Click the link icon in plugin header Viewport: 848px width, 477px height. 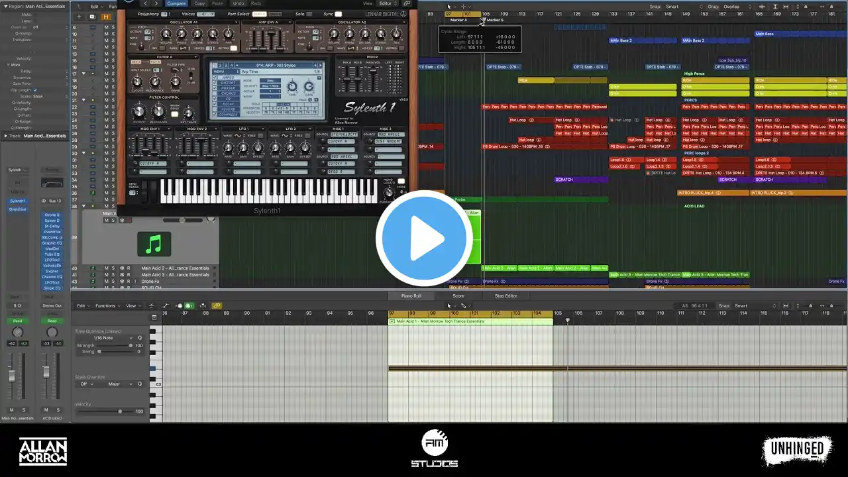click(407, 3)
